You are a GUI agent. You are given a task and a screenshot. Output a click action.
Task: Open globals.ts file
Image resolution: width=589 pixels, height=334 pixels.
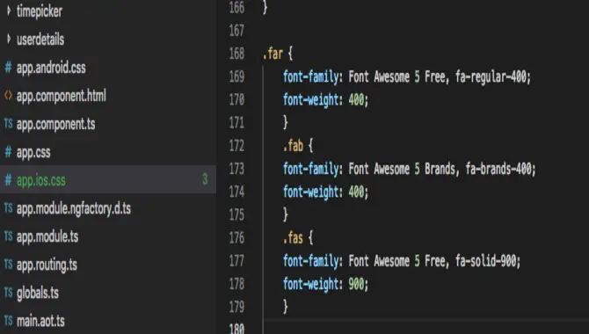click(x=38, y=293)
